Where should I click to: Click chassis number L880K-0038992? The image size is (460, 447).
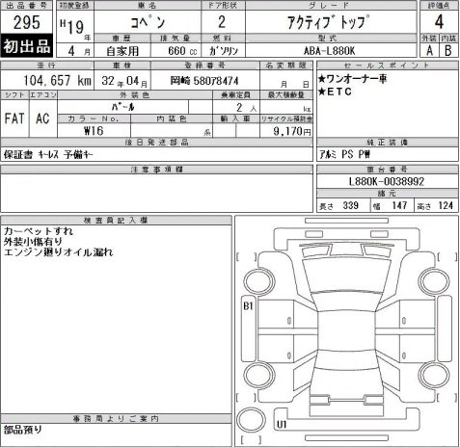(387, 181)
